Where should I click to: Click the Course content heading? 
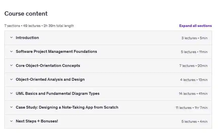point(26,14)
